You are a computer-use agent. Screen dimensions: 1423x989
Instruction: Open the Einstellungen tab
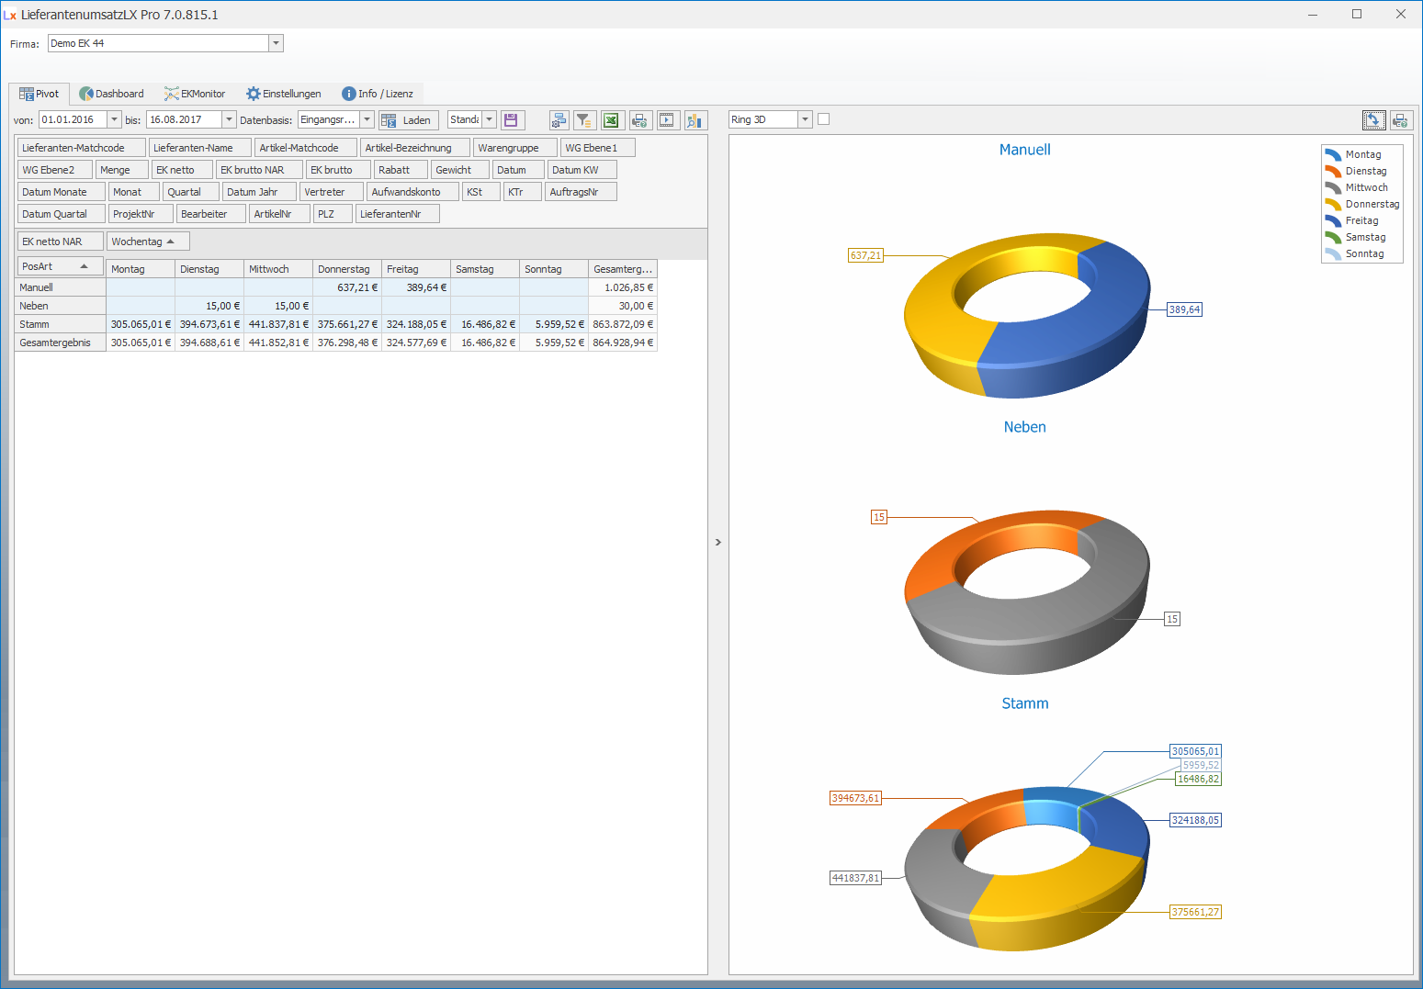[283, 94]
